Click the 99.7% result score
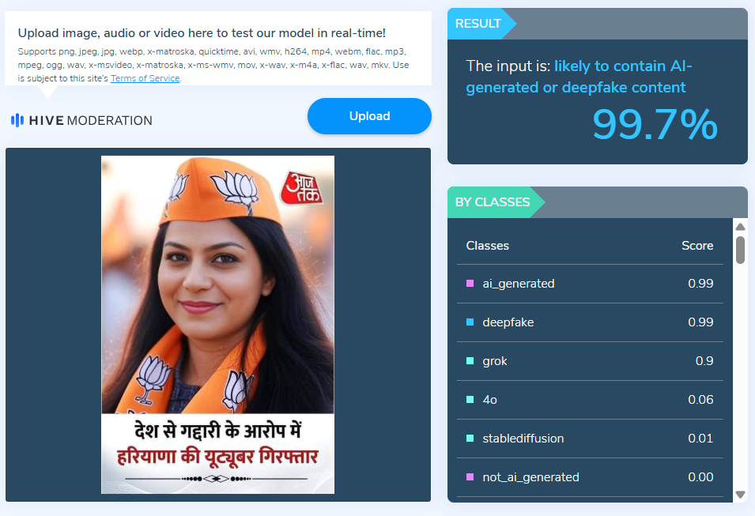Viewport: 755px width, 516px height. click(655, 125)
